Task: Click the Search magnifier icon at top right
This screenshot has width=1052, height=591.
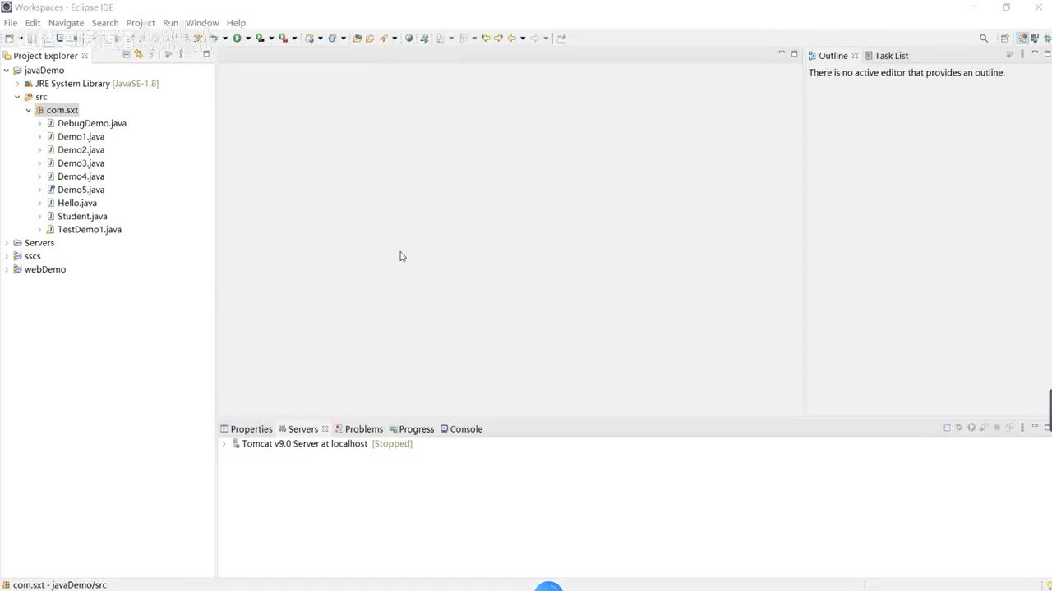Action: point(984,38)
